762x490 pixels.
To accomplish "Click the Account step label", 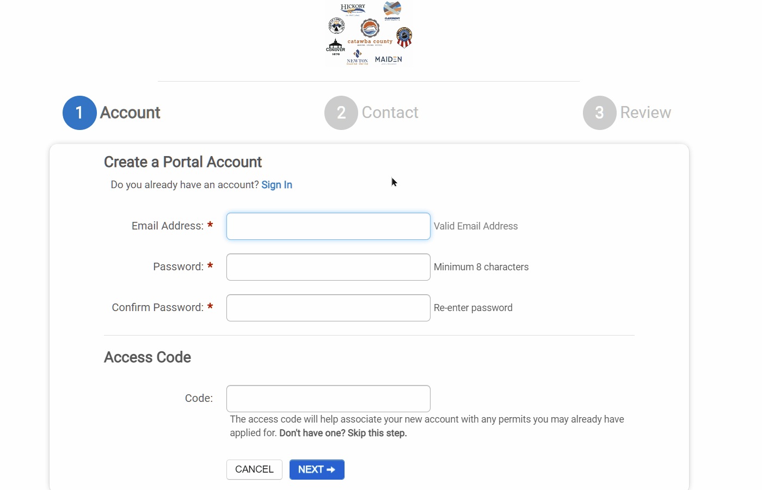I will click(130, 113).
